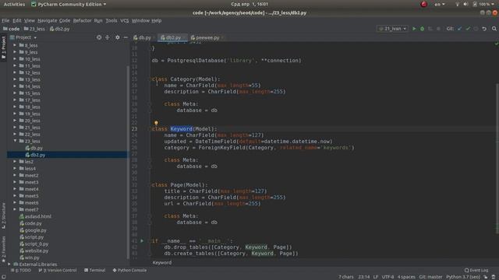Click the tool windows toggle icon in the bottom-left corner
The width and height of the screenshot is (499, 280).
[3, 277]
